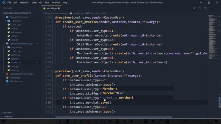Screen dimensions: 221x124
Task: Open settings.py in the explorer
Action: tap(16, 32)
